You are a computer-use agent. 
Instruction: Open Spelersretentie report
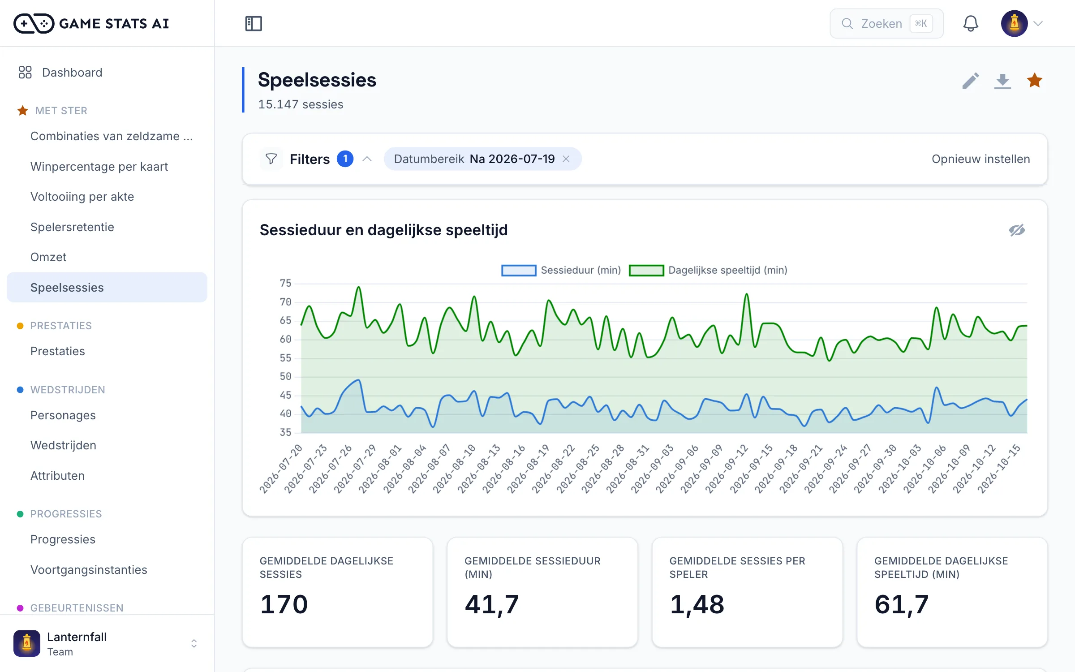(107, 227)
